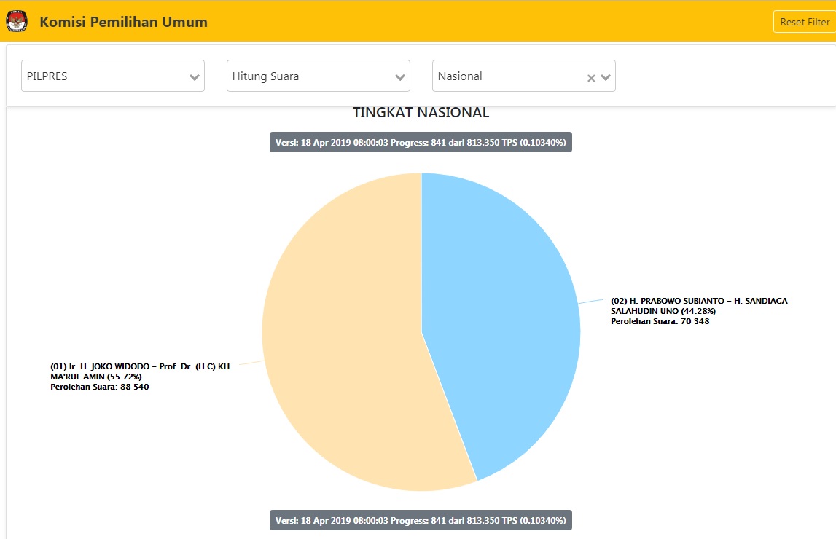The image size is (836, 539).
Task: Click the TINGKAT NASIONAL heading
Action: (x=421, y=112)
